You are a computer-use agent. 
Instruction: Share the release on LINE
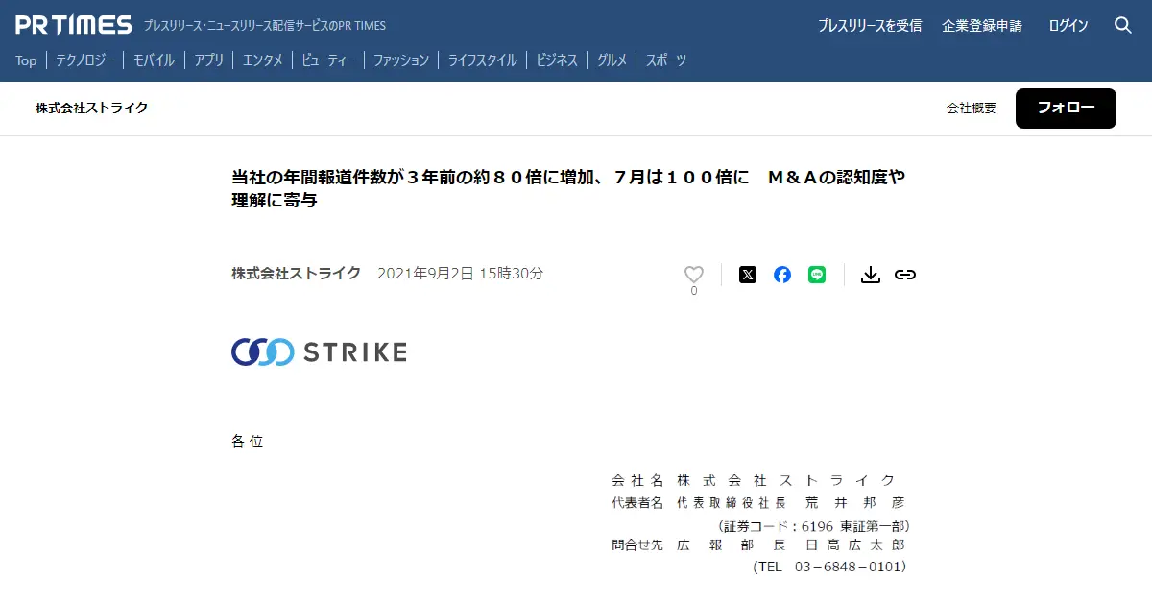(817, 275)
